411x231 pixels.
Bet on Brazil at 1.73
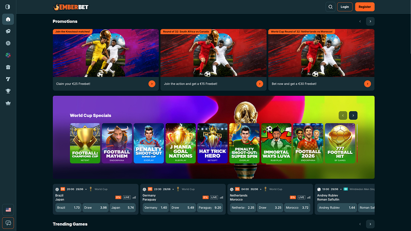pos(68,208)
